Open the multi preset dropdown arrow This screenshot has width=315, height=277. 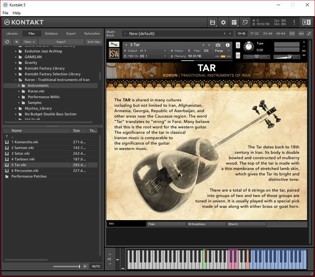coord(125,34)
